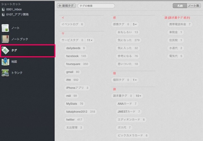
Task: Select the 気になった tag
Action: [129, 40]
